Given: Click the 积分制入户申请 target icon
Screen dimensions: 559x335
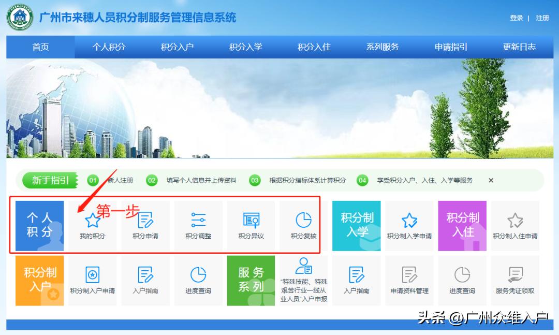Looking at the screenshot, I should coord(92,276).
